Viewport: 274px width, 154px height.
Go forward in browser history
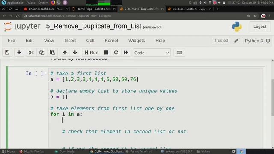11,16
